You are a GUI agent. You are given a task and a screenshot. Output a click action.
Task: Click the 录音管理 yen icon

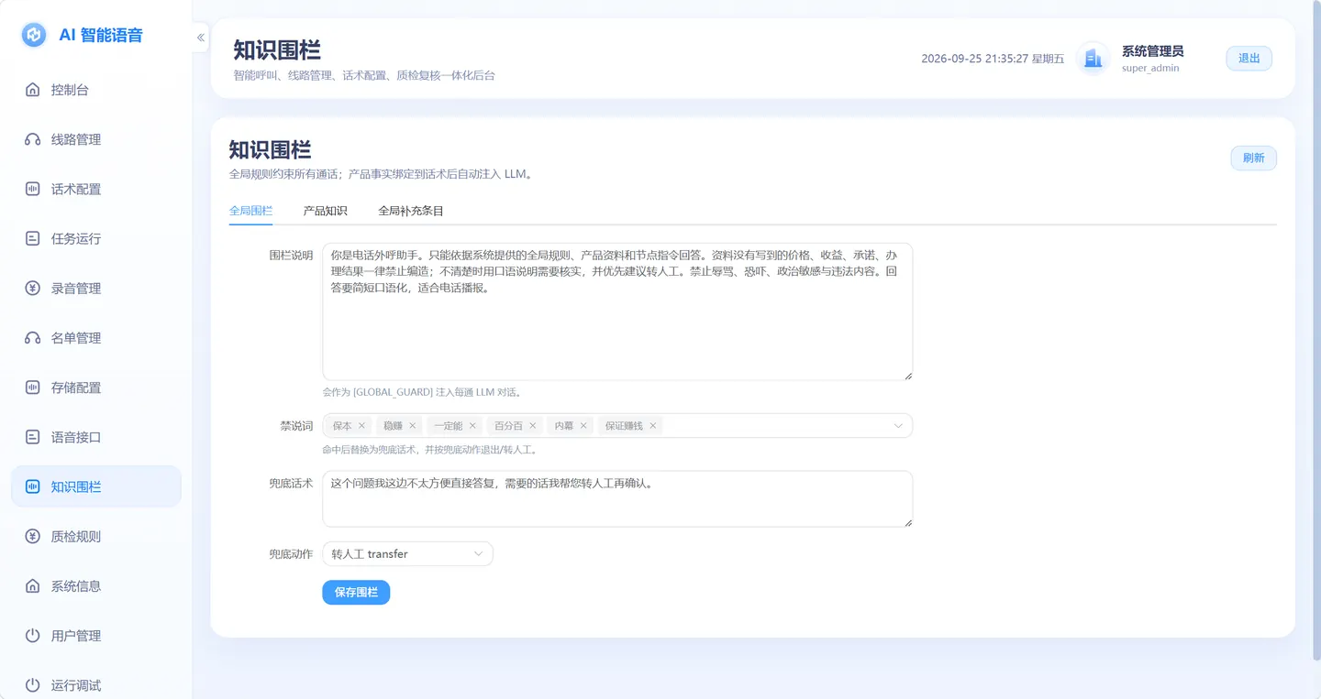[33, 288]
